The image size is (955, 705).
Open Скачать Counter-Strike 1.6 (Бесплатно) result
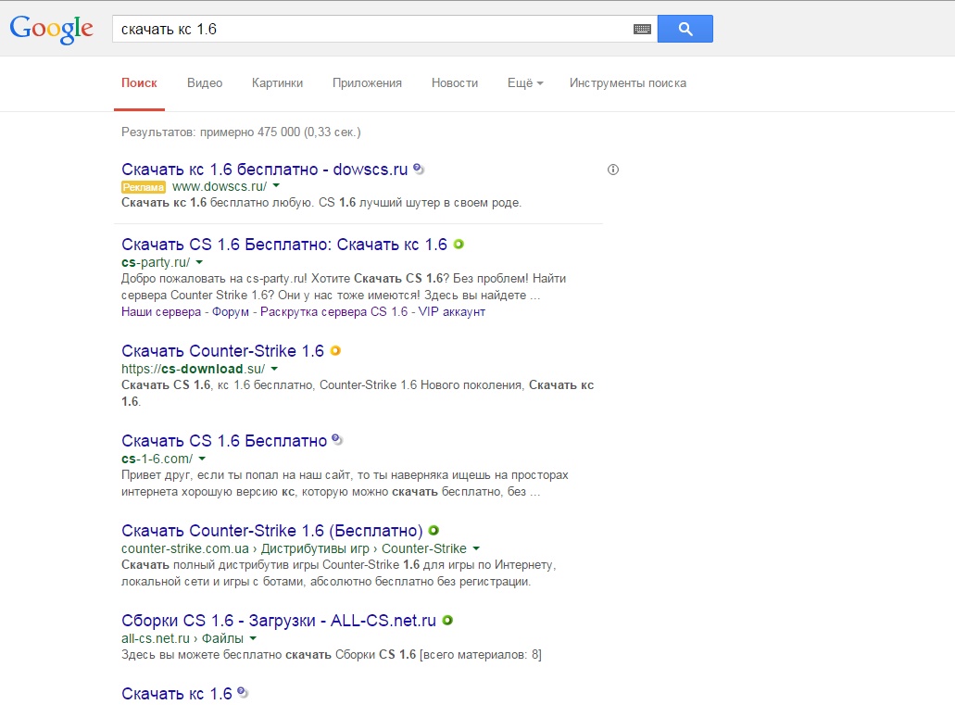click(271, 531)
